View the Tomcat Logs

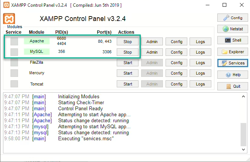(200, 84)
